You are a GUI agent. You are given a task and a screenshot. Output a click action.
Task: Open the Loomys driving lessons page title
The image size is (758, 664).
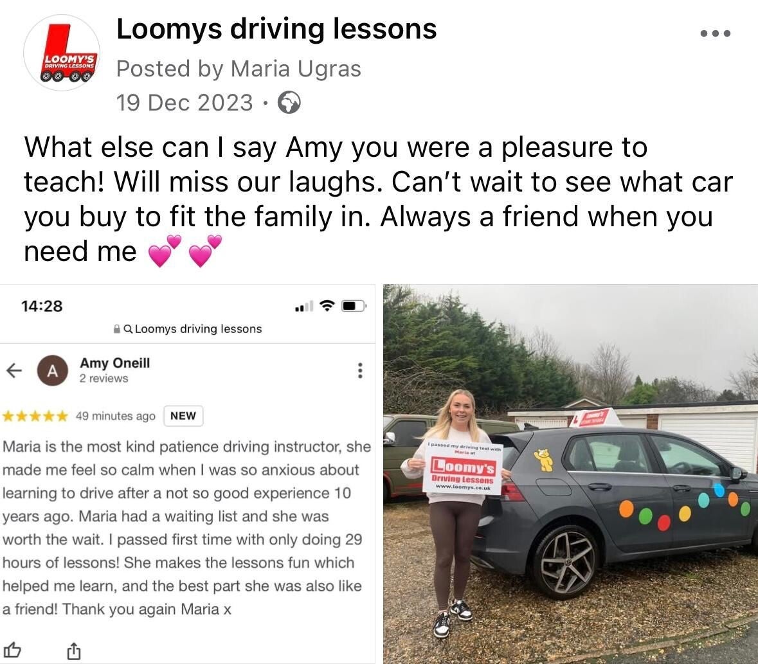coord(276,29)
